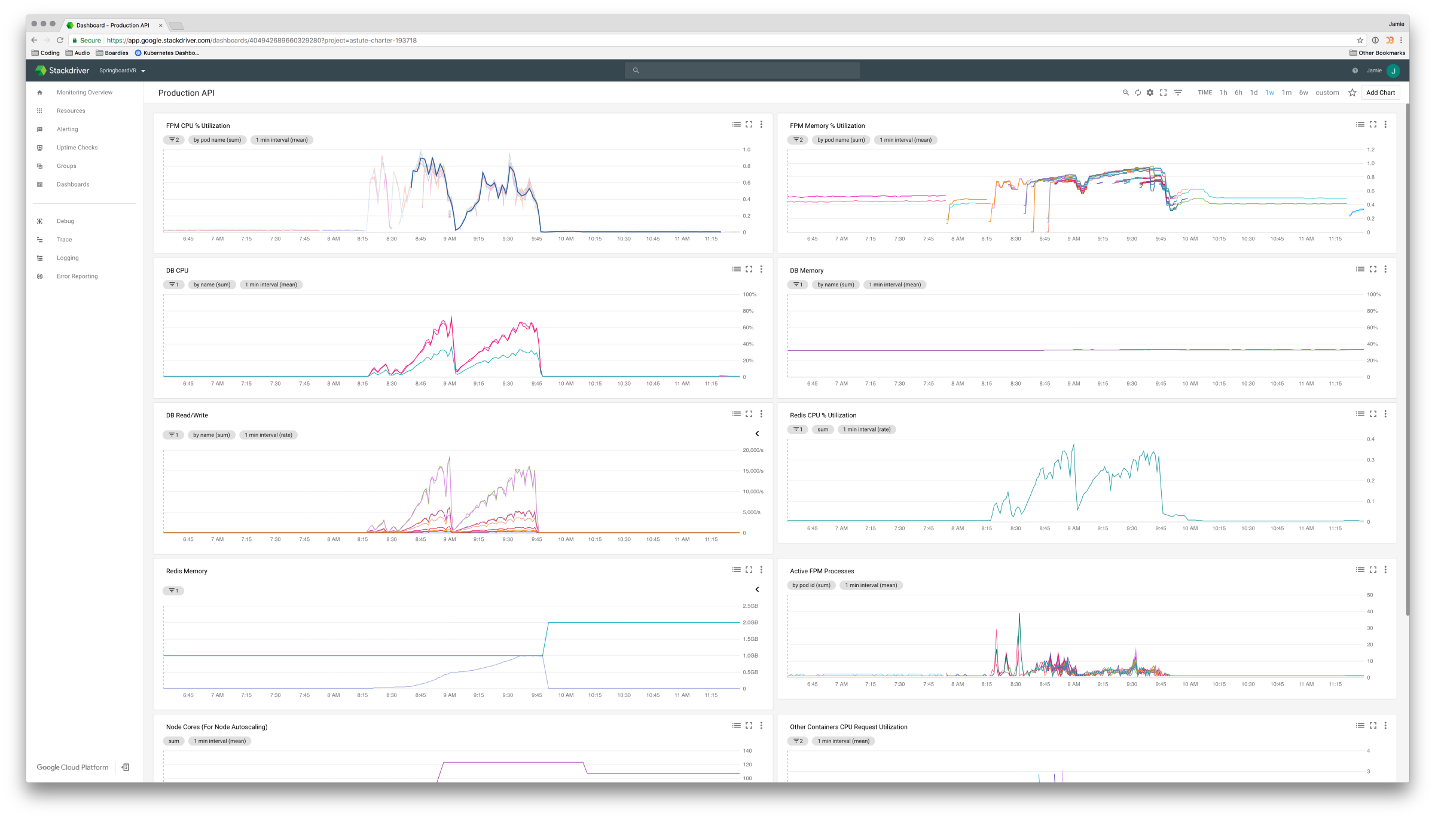The image size is (1435, 819).
Task: Toggle legend list on FPM CPU chart
Action: coord(736,124)
